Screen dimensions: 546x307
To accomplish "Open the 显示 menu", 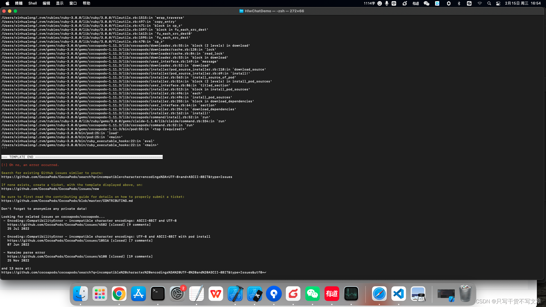I will [x=60, y=3].
